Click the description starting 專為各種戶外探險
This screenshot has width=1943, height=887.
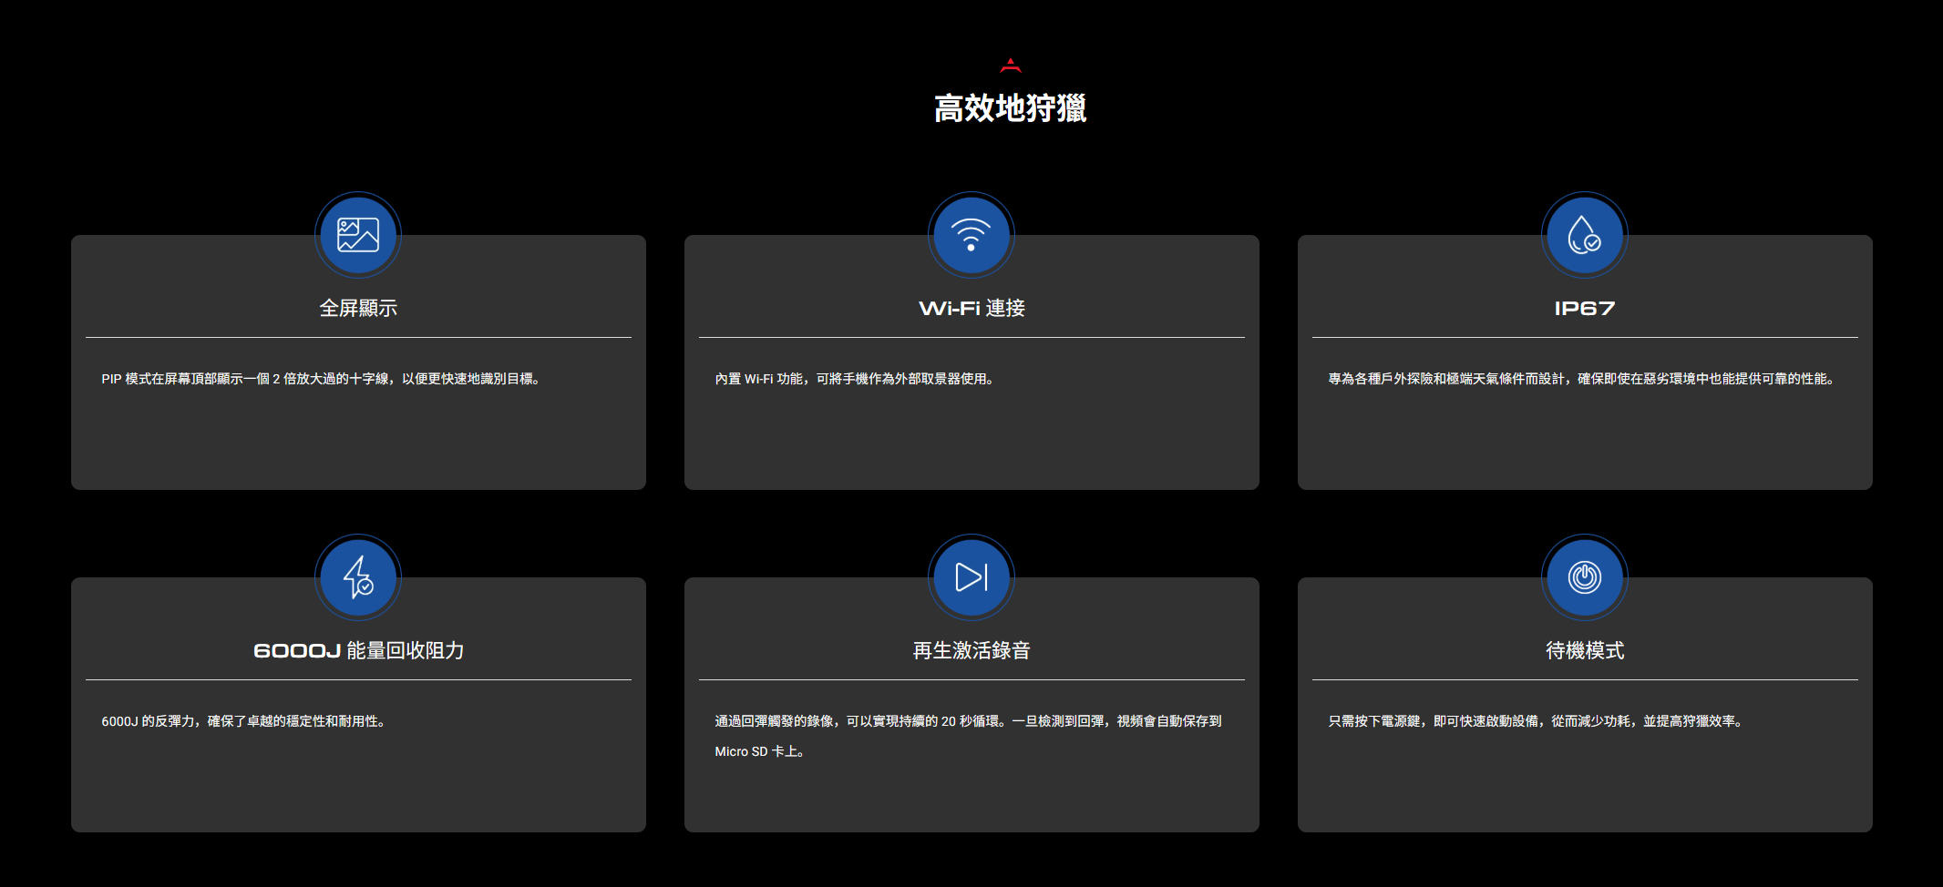1582,379
